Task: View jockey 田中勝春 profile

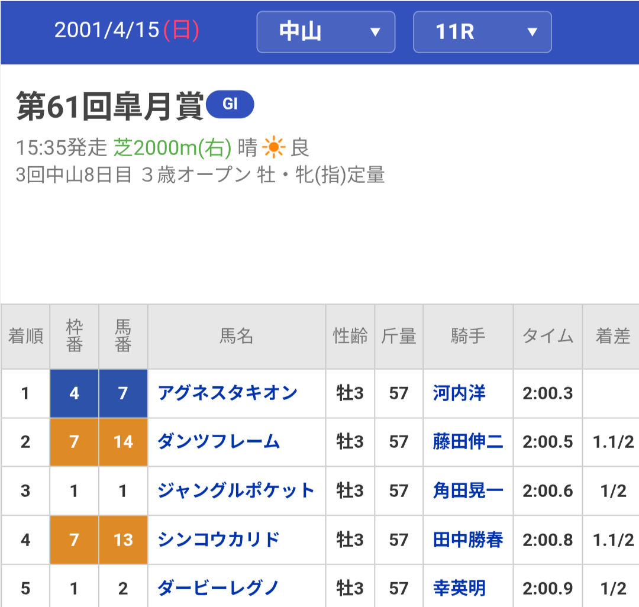Action: [468, 540]
